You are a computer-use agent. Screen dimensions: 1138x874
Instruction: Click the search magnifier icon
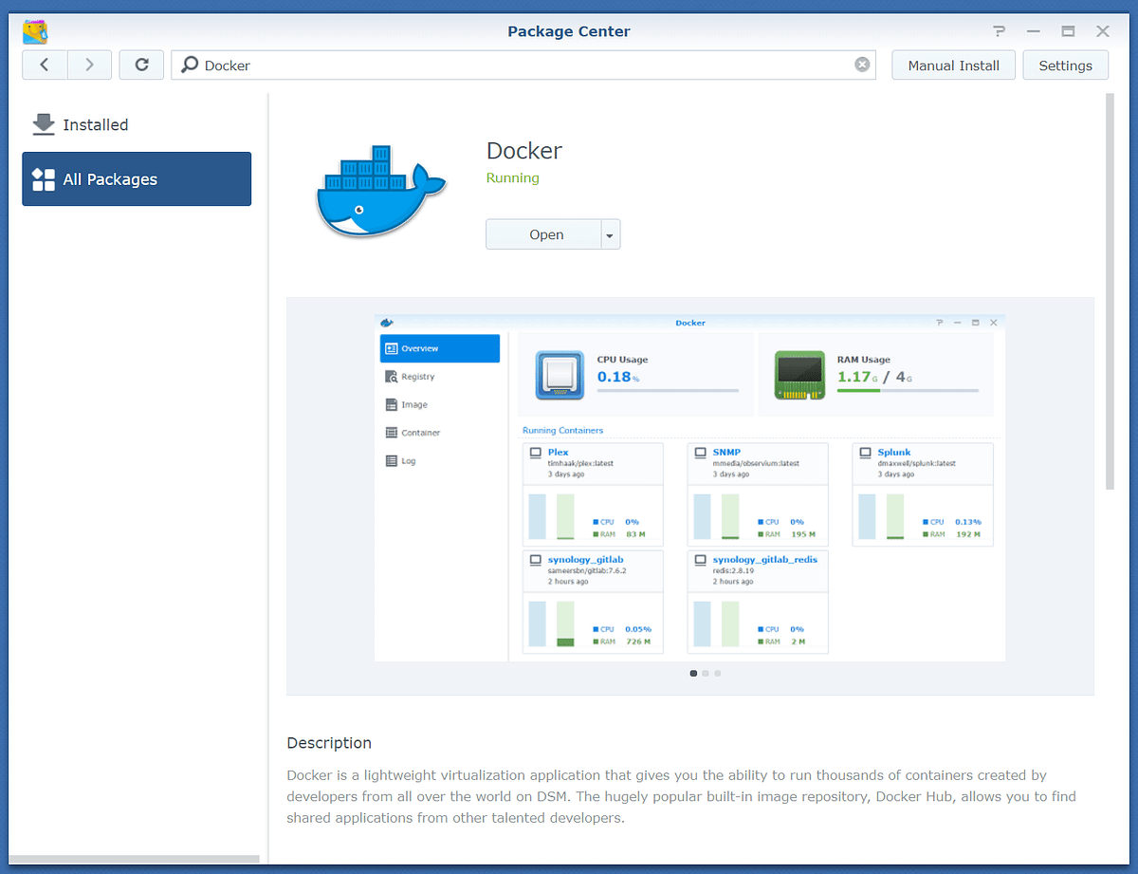(x=190, y=65)
